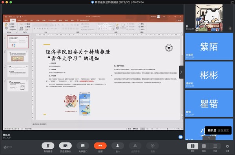Turn on camera via 开启摄像头
The height and width of the screenshot is (155, 235).
[66, 146]
